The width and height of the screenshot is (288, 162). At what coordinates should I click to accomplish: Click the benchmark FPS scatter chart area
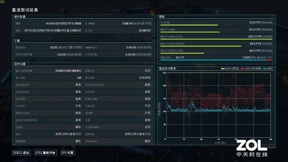click(x=218, y=105)
